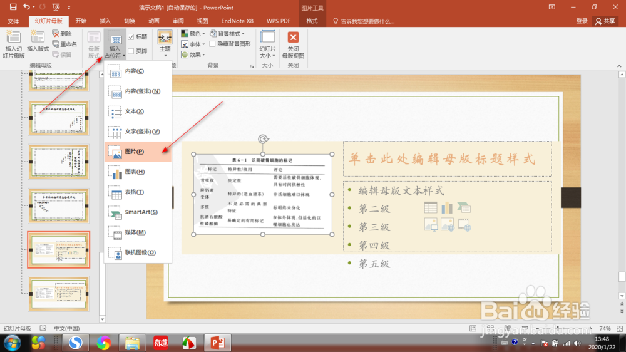
Task: Click language indicator 中文(中国) in status bar
Action: tap(67, 328)
